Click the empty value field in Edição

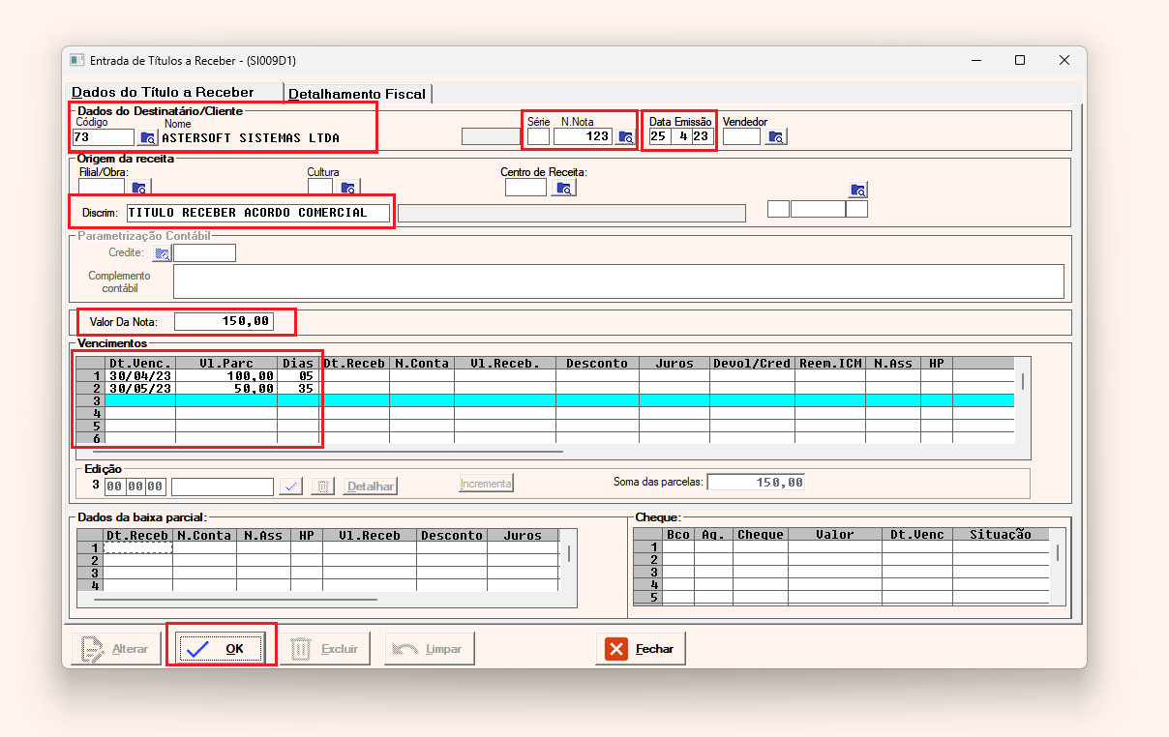(223, 486)
